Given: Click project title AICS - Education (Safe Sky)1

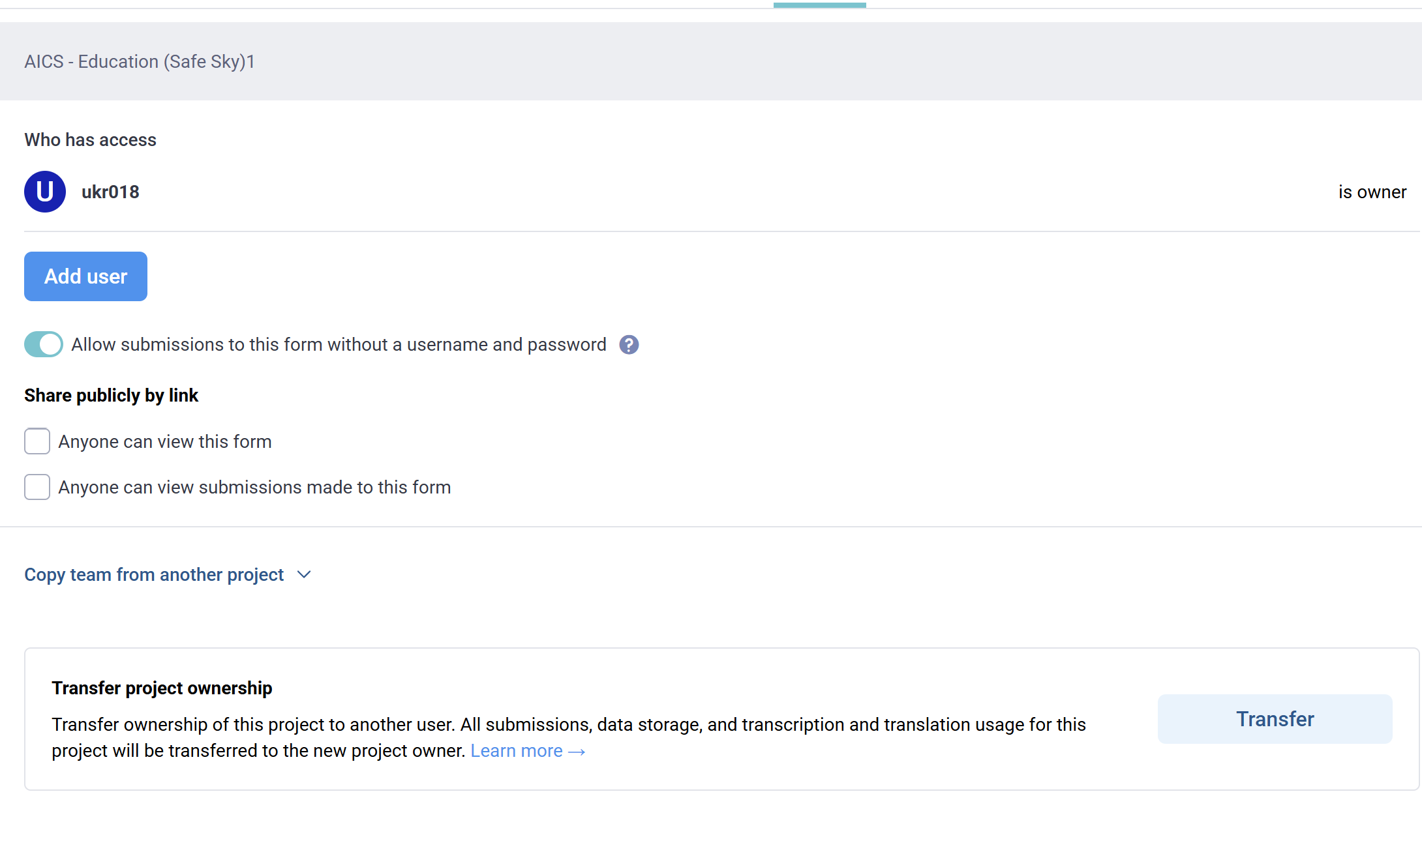Looking at the screenshot, I should [140, 61].
